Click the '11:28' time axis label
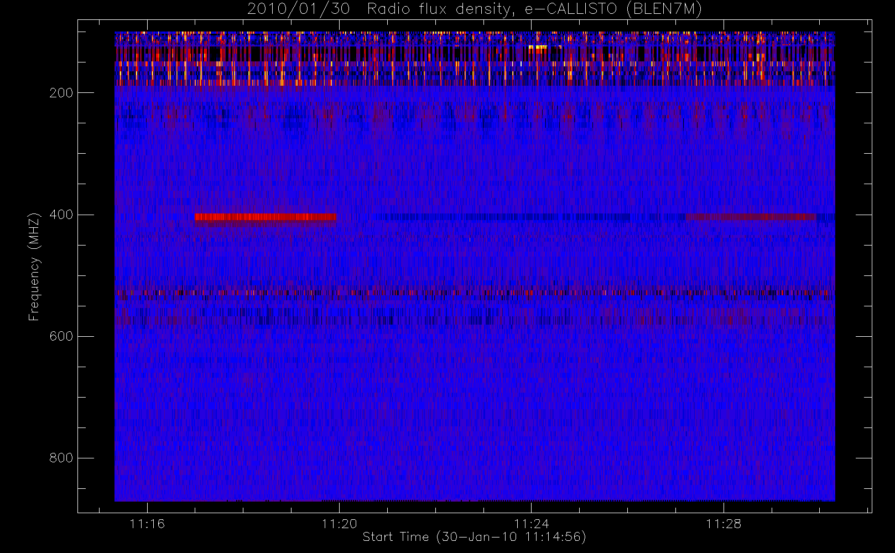This screenshot has height=553, width=895. click(724, 524)
